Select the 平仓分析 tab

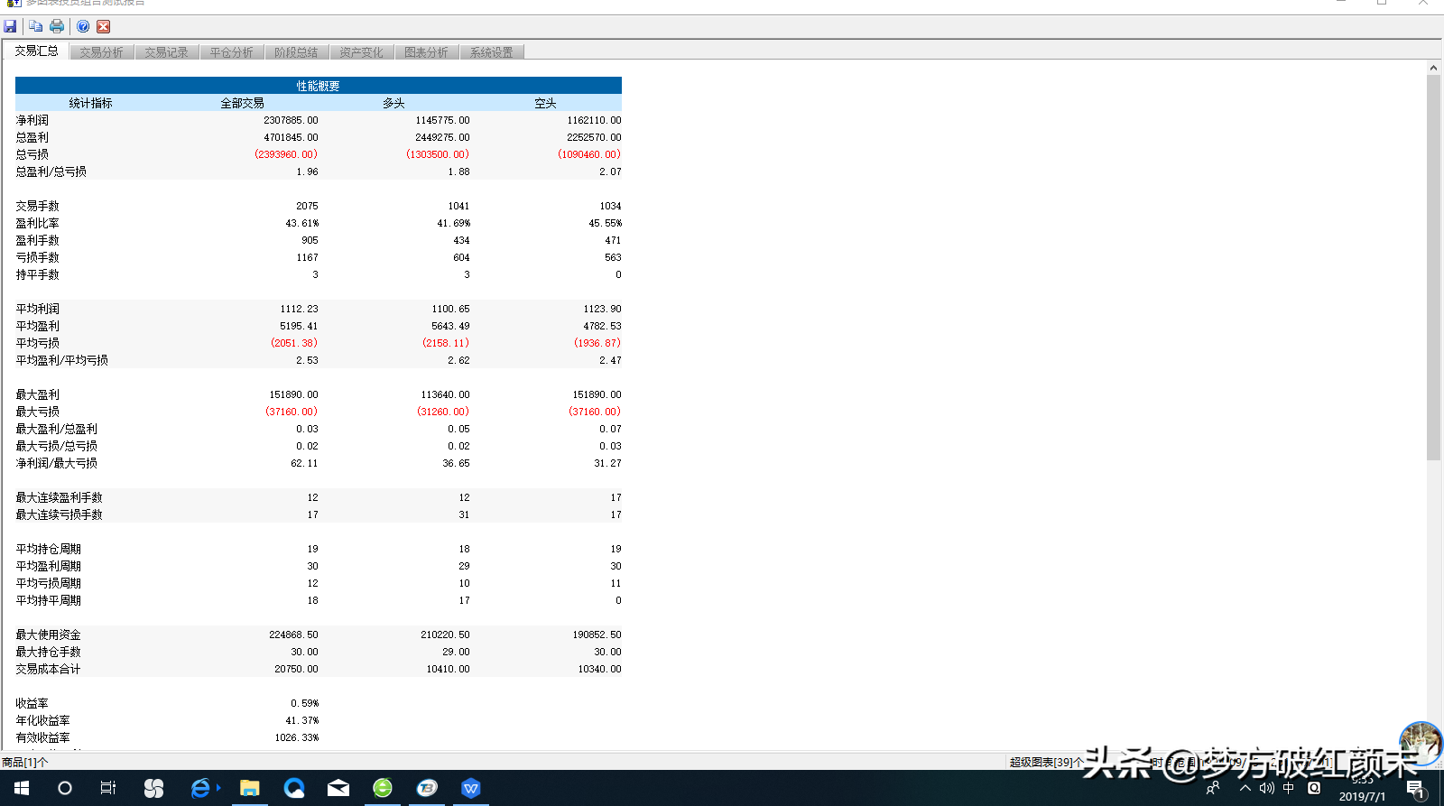[231, 52]
